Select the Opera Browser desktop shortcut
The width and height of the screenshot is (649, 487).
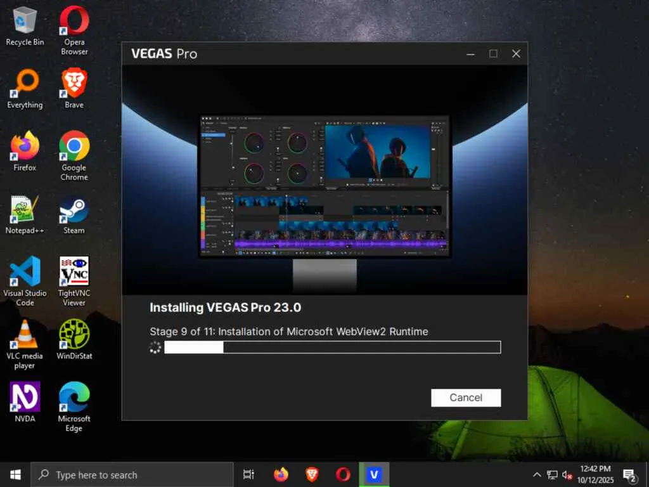pos(74,31)
